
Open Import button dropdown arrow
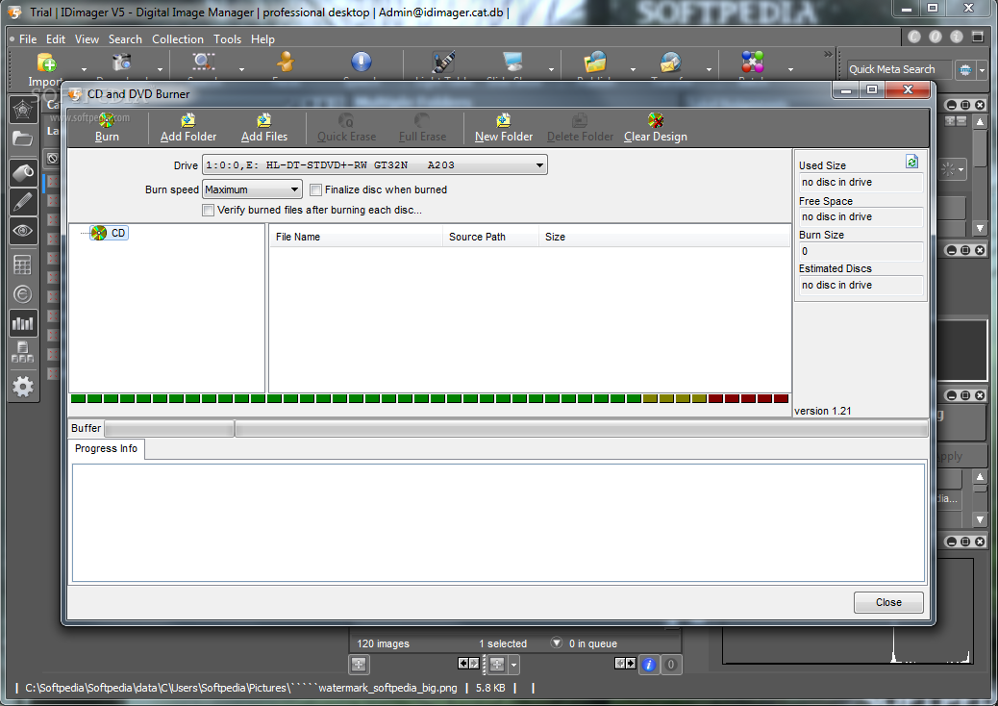84,69
